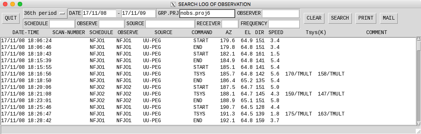
Task: Click the DATE end field 17/11/09
Action: (138, 13)
